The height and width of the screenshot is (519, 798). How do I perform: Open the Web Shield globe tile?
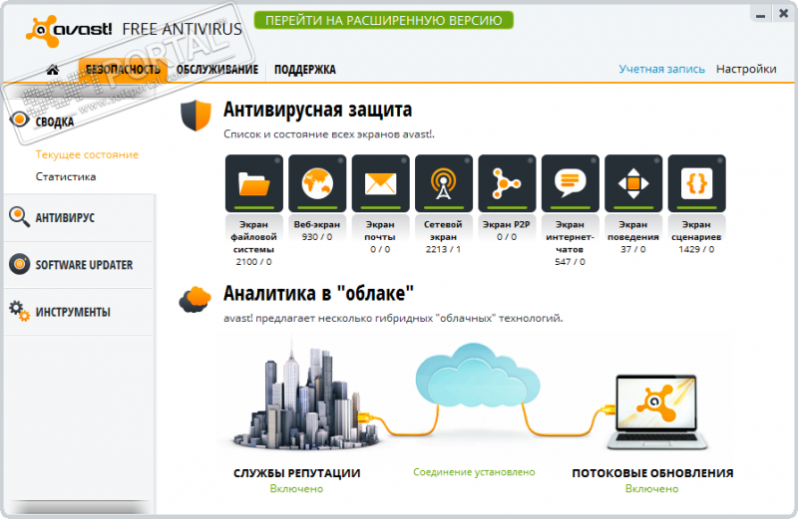[317, 183]
